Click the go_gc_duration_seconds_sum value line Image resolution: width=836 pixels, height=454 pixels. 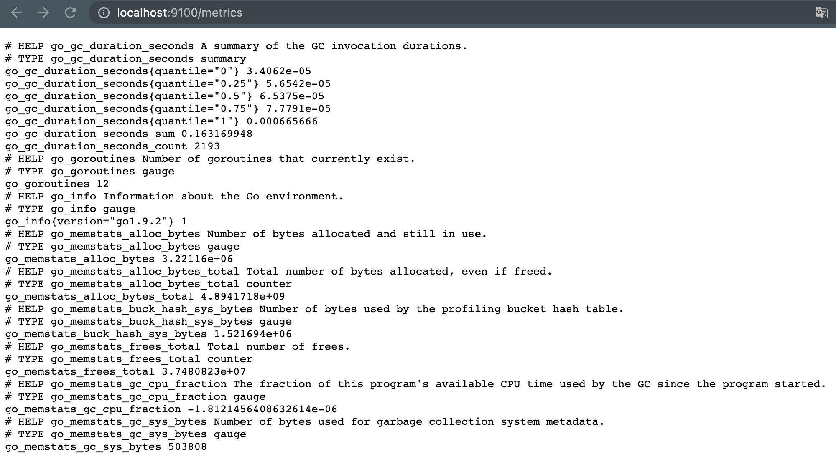(129, 134)
